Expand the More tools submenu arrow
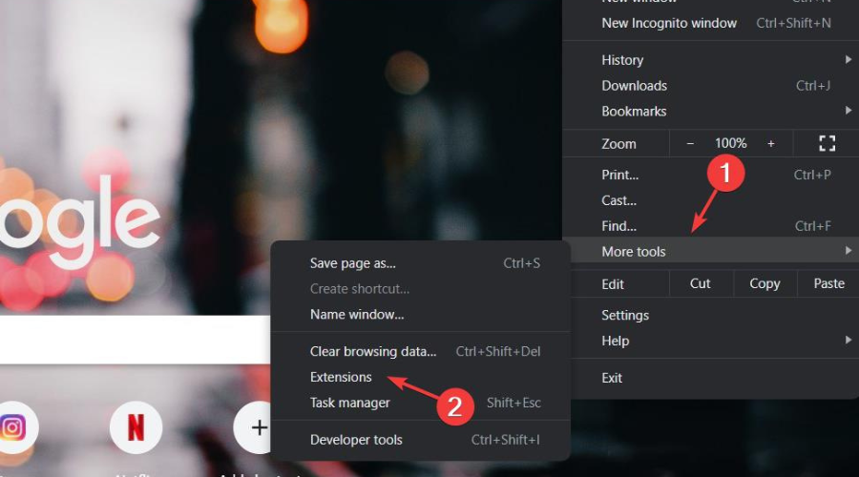859x477 pixels. [x=849, y=251]
